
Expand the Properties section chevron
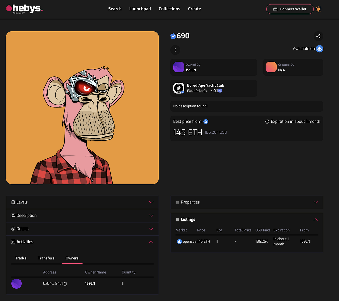click(315, 202)
